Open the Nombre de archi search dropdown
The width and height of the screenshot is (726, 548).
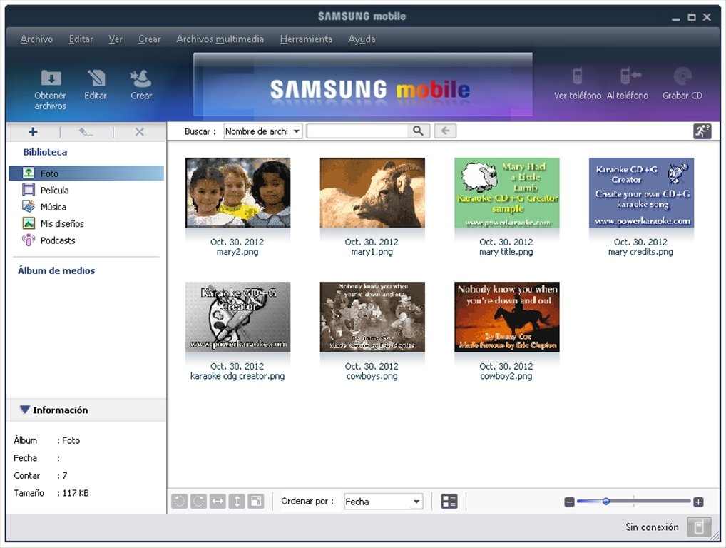coord(263,131)
